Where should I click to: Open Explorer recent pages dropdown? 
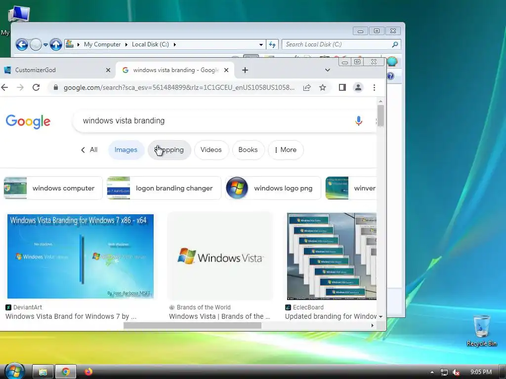pyautogui.click(x=45, y=45)
